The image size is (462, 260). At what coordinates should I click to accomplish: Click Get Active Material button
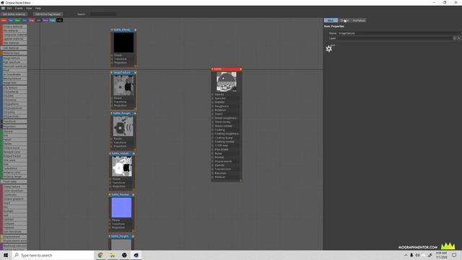14,14
